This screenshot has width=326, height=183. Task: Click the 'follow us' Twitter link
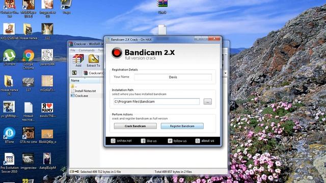pos(177,141)
